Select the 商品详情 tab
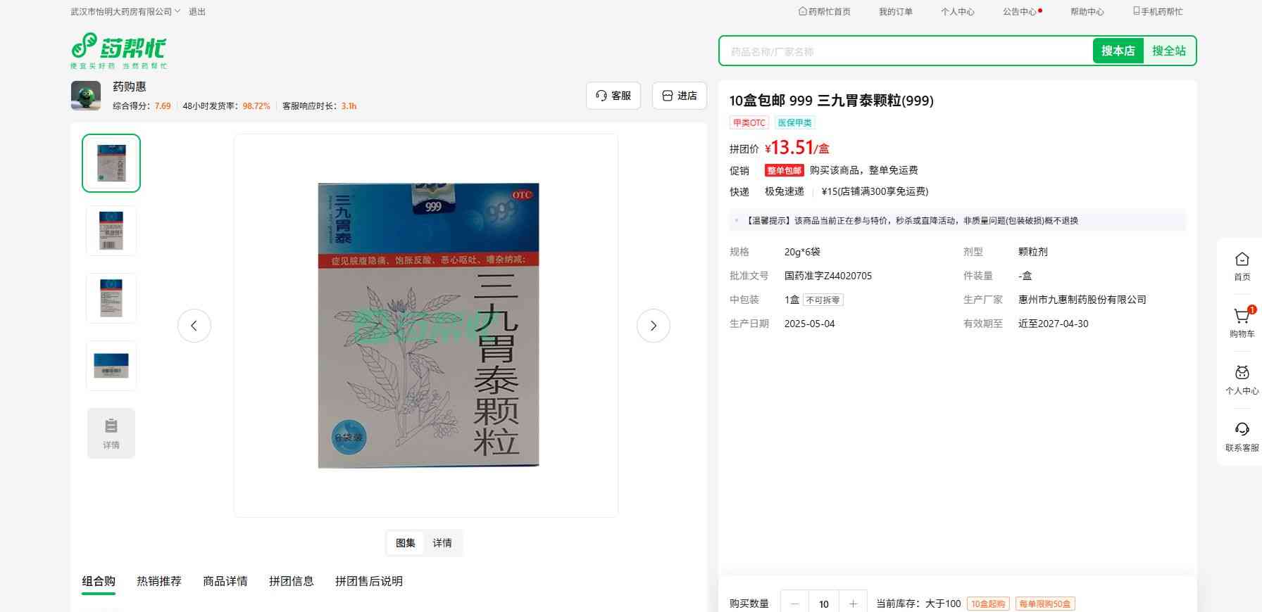1262x612 pixels. (225, 581)
